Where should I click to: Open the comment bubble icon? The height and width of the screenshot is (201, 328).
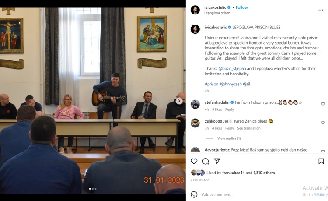click(206, 161)
